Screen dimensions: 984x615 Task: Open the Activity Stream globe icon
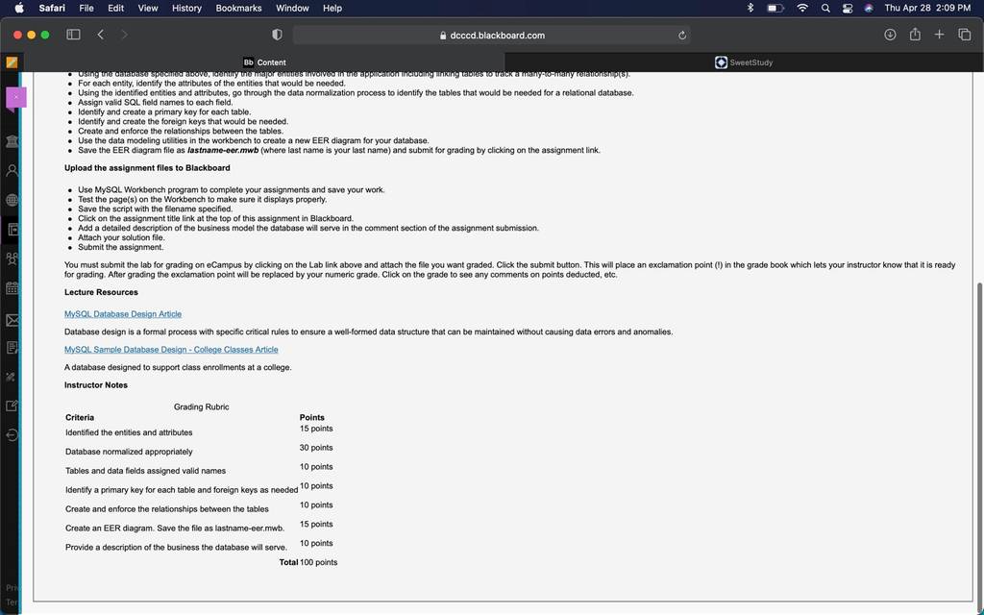point(12,200)
